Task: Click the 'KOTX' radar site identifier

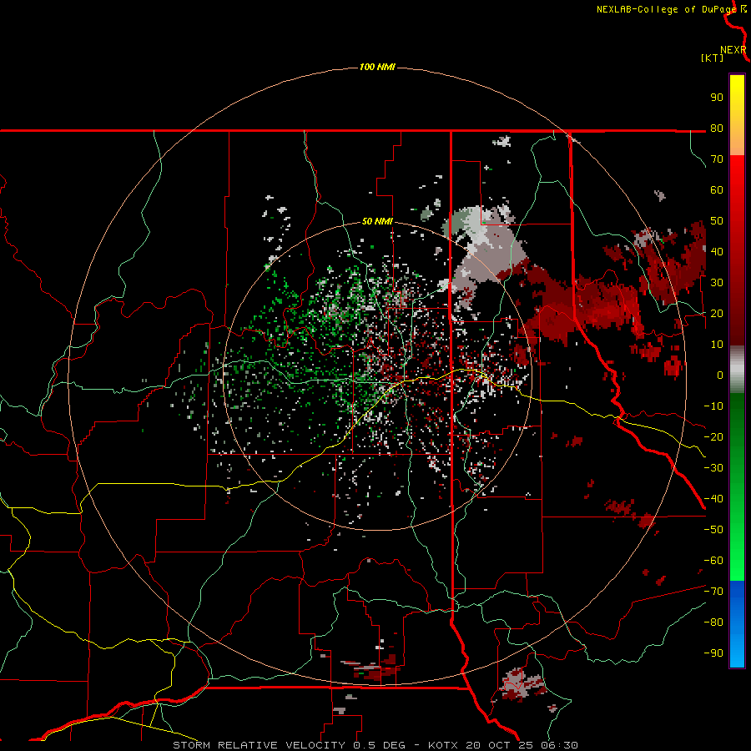Action: tap(444, 745)
